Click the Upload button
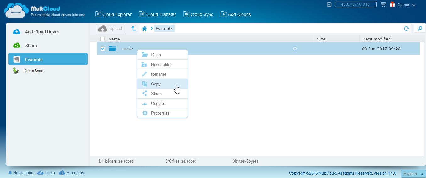The height and width of the screenshot is (178, 426). [x=110, y=28]
